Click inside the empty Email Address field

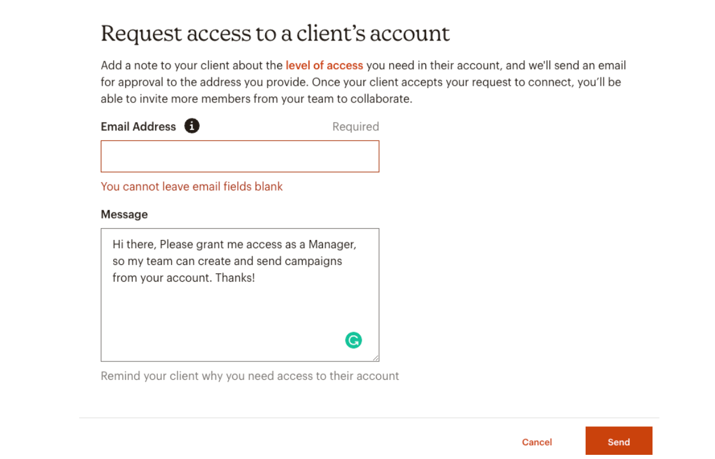(x=240, y=156)
